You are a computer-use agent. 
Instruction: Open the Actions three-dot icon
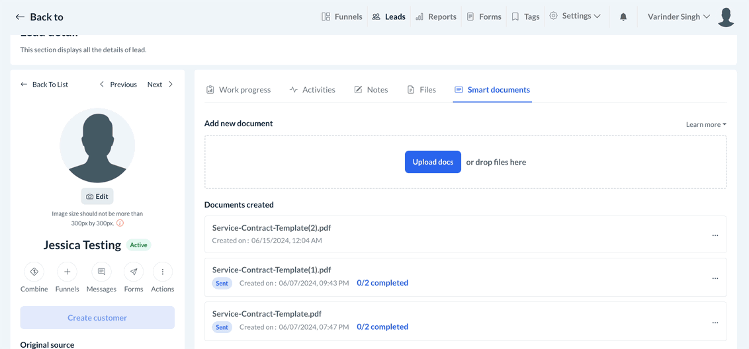(x=162, y=272)
